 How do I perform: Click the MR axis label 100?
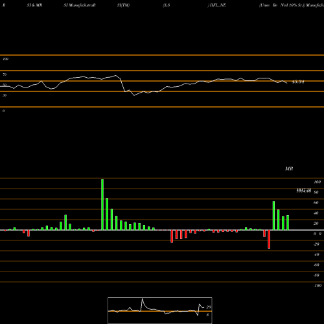click(317, 182)
